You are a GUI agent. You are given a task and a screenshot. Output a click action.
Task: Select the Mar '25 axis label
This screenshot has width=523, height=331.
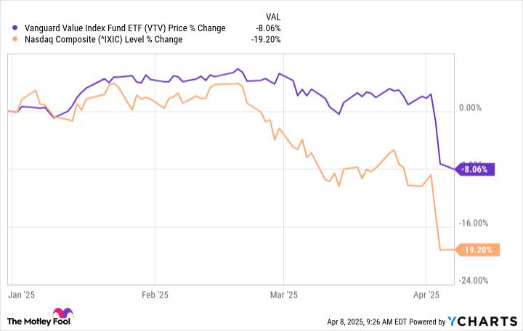(284, 295)
